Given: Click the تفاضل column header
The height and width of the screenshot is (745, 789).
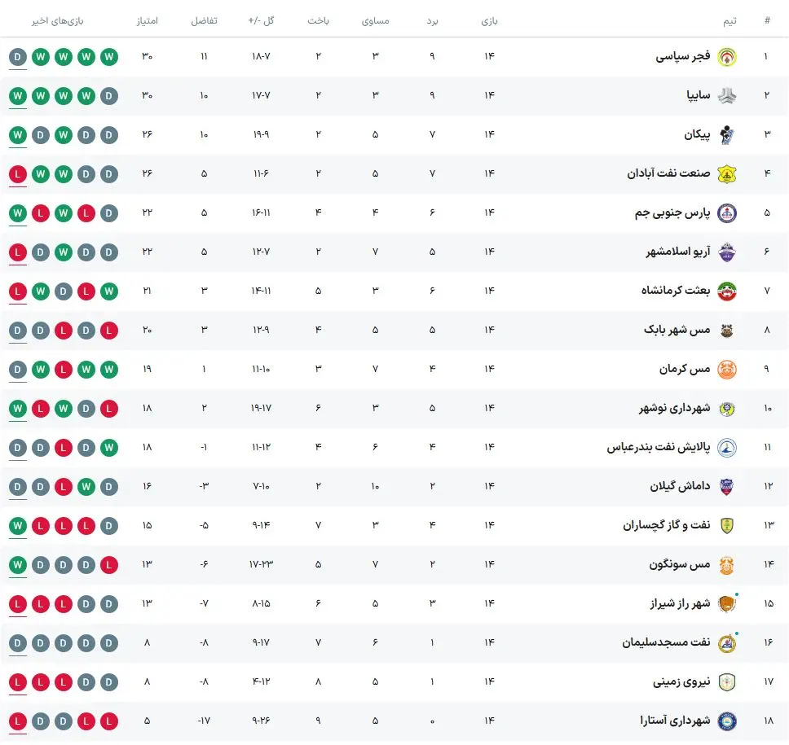Looking at the screenshot, I should (x=204, y=21).
